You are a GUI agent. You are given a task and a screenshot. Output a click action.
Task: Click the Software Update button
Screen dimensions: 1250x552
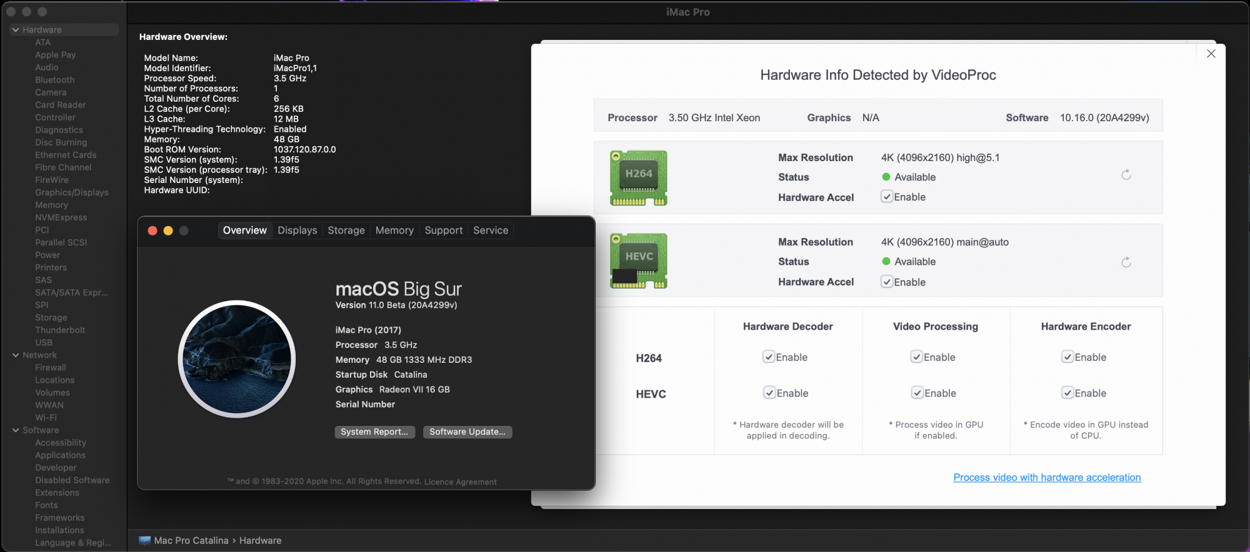[467, 432]
